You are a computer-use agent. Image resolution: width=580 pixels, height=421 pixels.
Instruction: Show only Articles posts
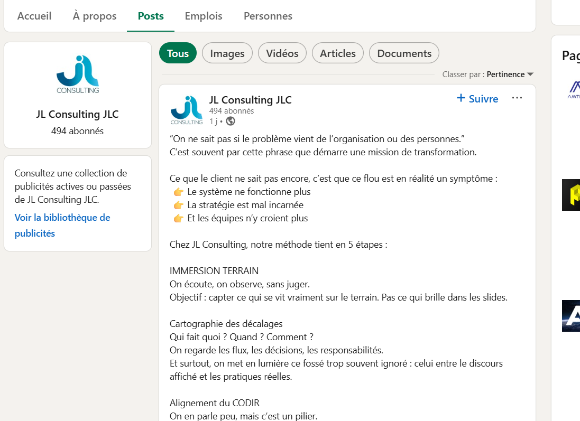[338, 53]
